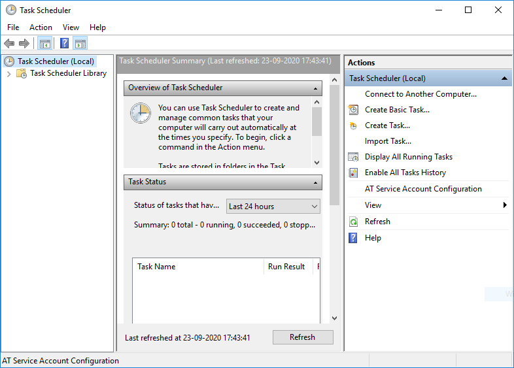Click the Task Name column header
Viewport: 514px width, 368px height.
pyautogui.click(x=198, y=267)
